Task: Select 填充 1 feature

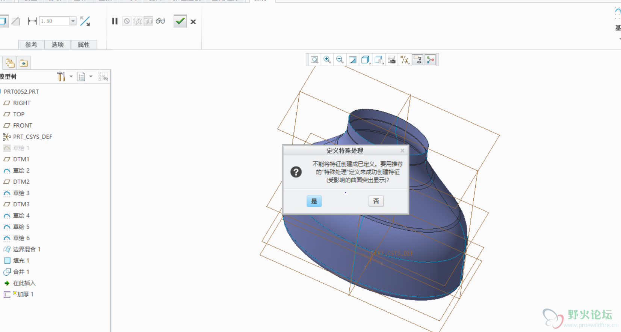Action: tap(21, 260)
